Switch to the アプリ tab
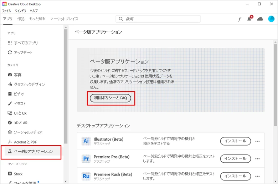The height and width of the screenshot is (184, 278). click(7, 19)
